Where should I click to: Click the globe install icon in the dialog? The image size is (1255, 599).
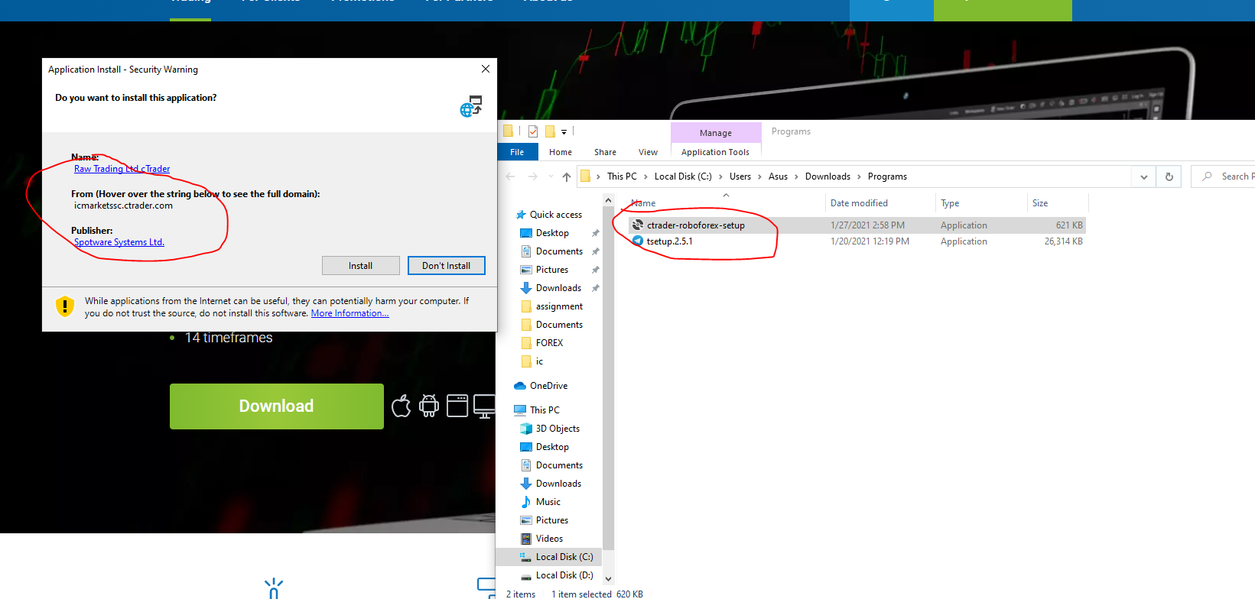coord(471,106)
